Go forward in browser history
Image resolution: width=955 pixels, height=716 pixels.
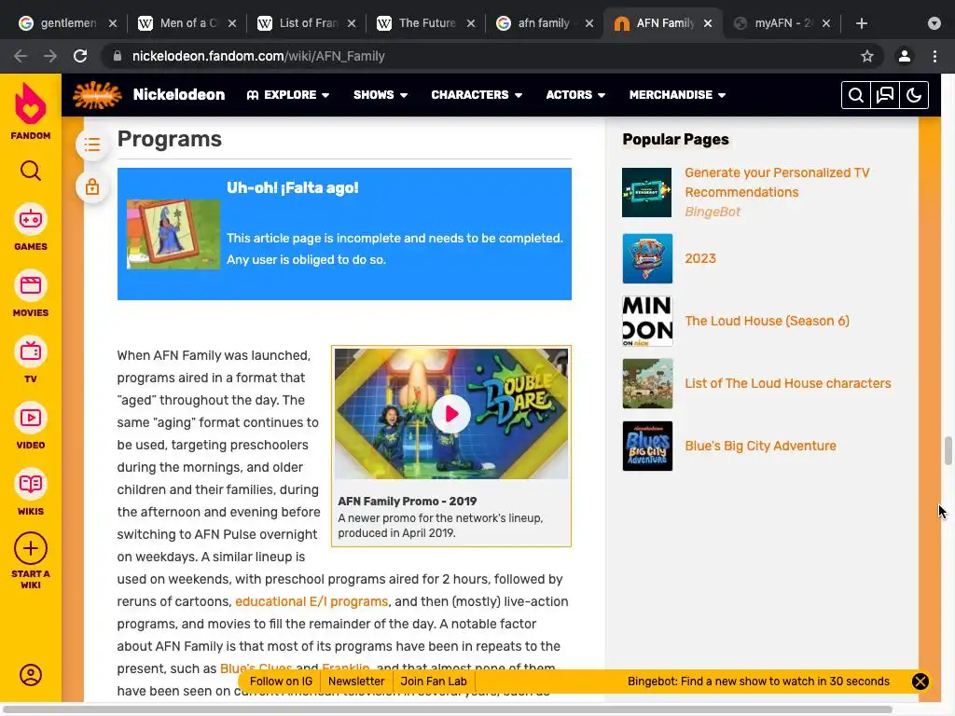[50, 56]
